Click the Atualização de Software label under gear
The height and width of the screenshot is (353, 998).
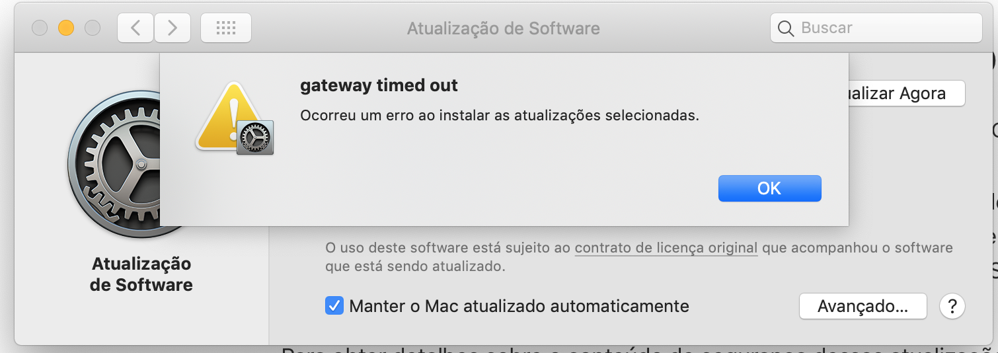[141, 274]
